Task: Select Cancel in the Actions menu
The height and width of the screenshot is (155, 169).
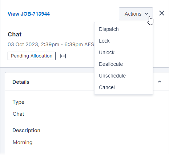Action: point(124,87)
